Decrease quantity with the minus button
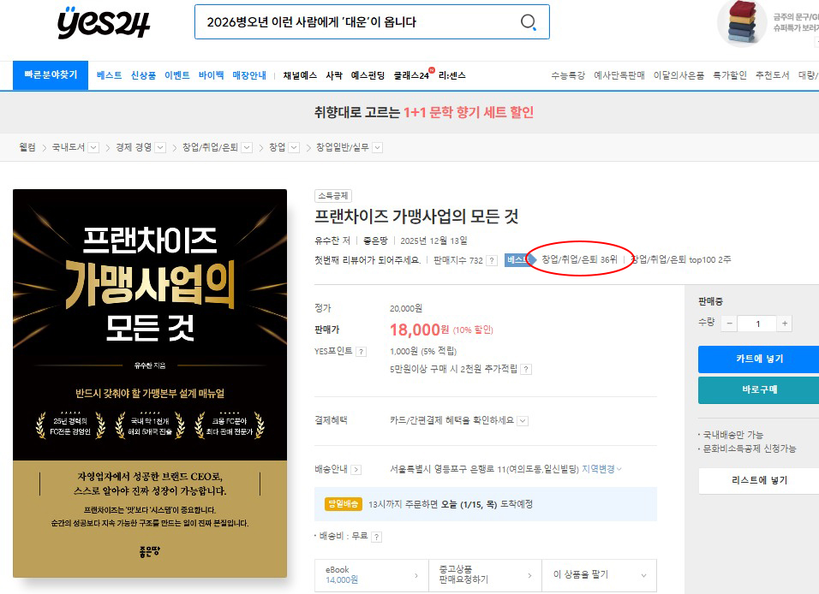Image resolution: width=819 pixels, height=594 pixels. (728, 324)
